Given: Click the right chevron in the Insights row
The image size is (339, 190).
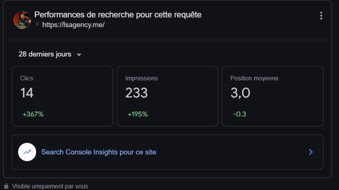Looking at the screenshot, I should (311, 152).
